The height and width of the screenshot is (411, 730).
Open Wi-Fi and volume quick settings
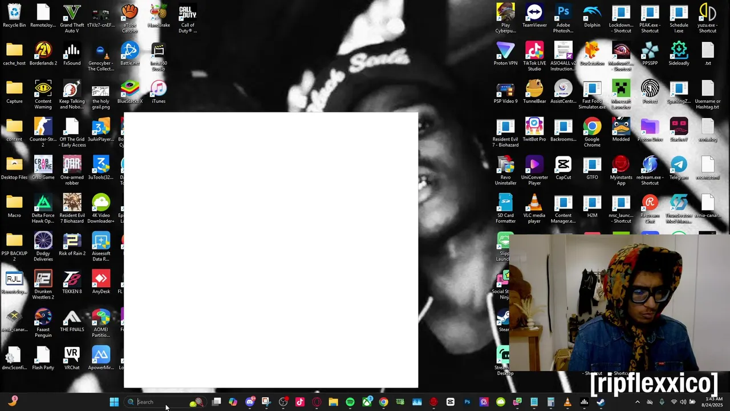(683, 402)
